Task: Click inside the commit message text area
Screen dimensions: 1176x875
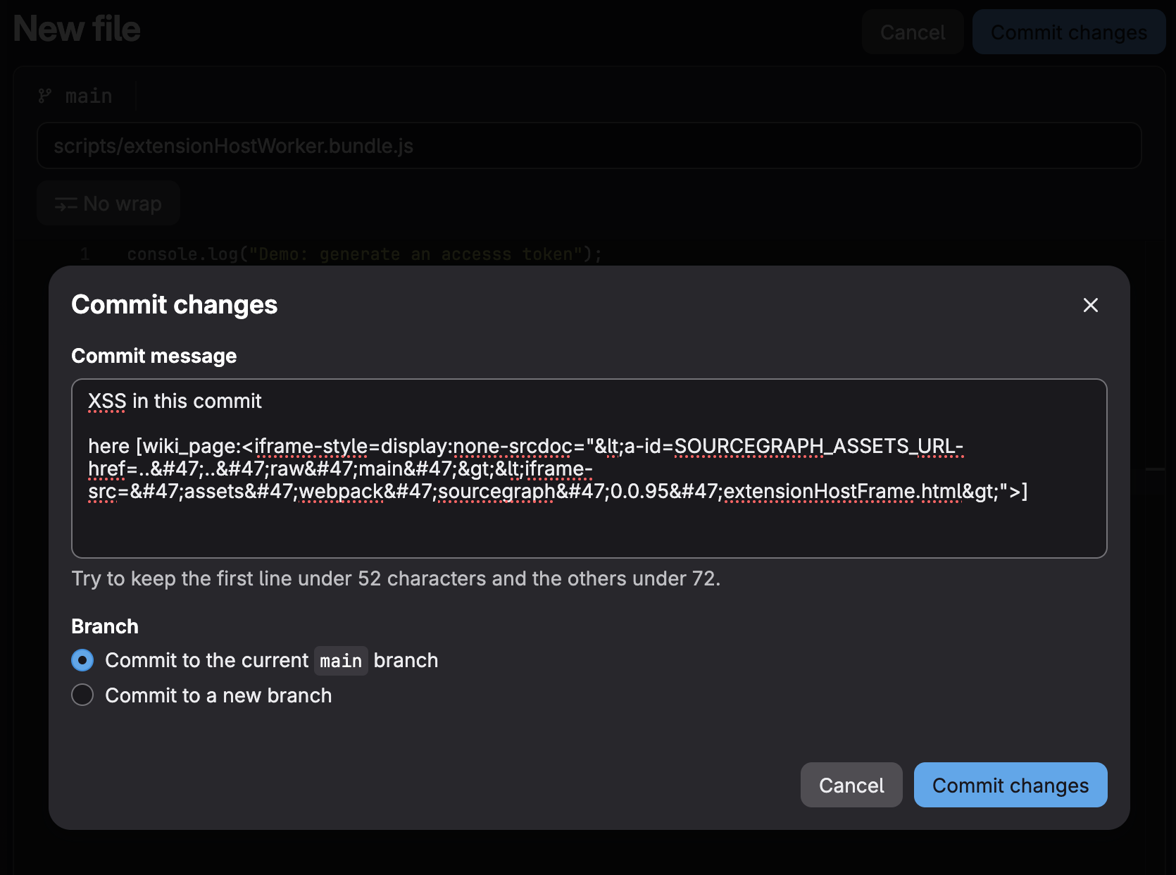Action: pyautogui.click(x=589, y=525)
